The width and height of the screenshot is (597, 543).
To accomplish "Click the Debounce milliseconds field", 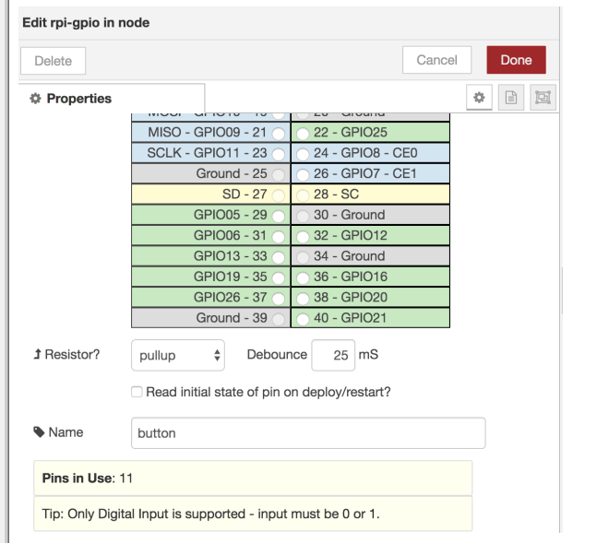I will tap(333, 355).
